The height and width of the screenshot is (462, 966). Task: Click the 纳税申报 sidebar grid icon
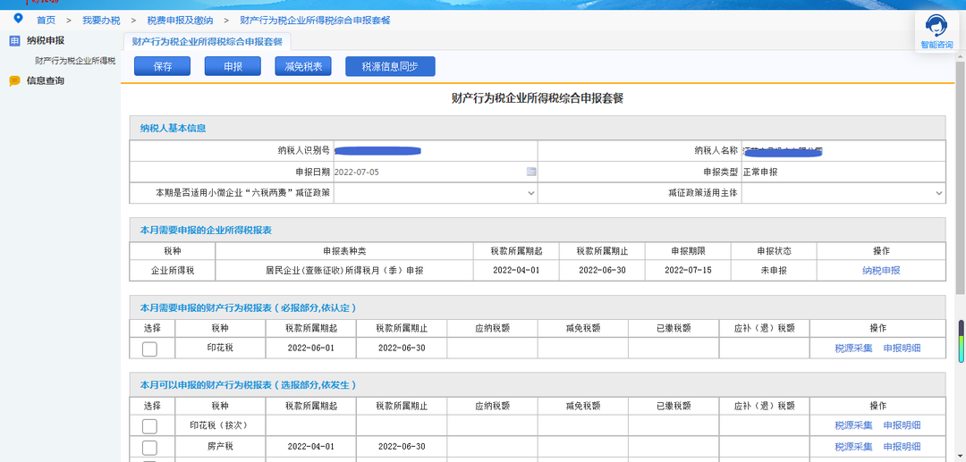tap(15, 40)
